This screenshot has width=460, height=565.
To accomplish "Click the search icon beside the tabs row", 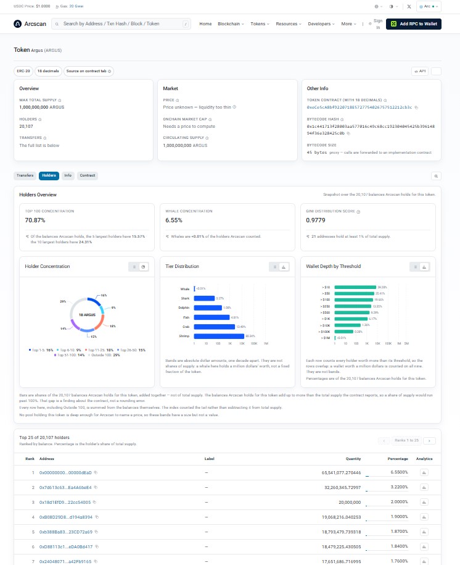I will [436, 176].
